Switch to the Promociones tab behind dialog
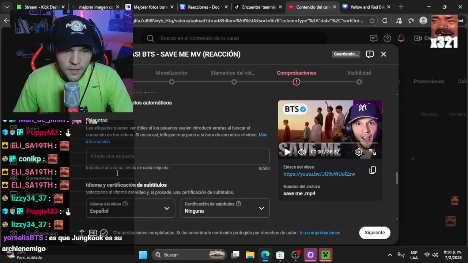This screenshot has height=263, width=468. pyautogui.click(x=429, y=81)
